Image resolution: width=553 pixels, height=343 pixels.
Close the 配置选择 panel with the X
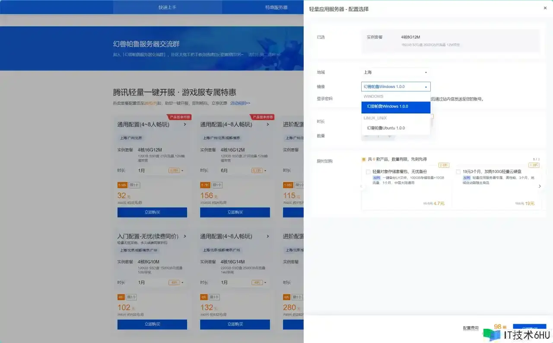point(545,8)
